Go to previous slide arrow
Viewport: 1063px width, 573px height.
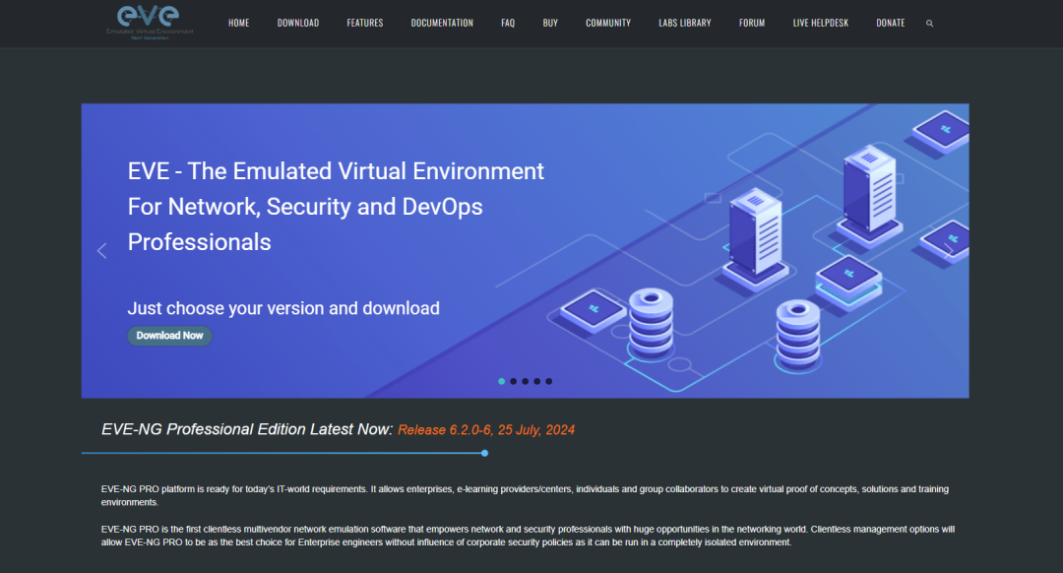(x=101, y=251)
